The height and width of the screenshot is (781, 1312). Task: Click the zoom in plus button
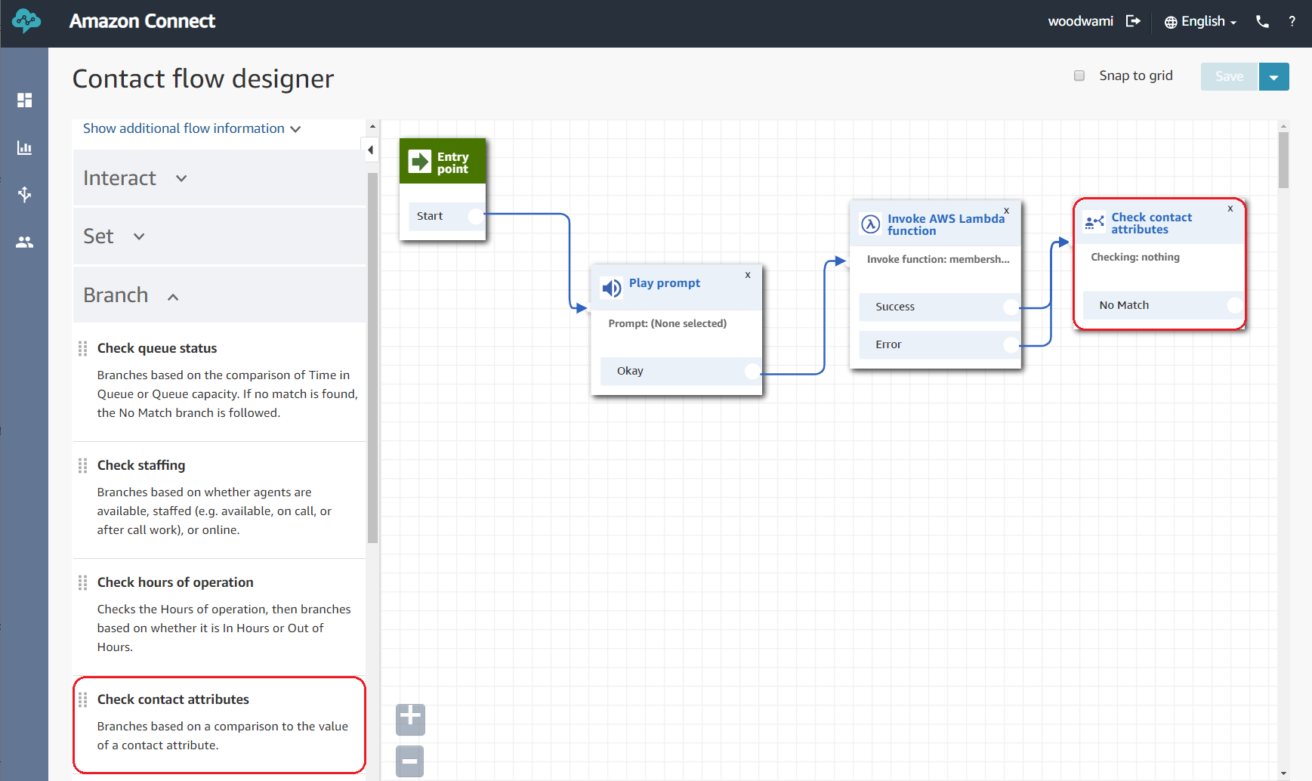pos(410,718)
